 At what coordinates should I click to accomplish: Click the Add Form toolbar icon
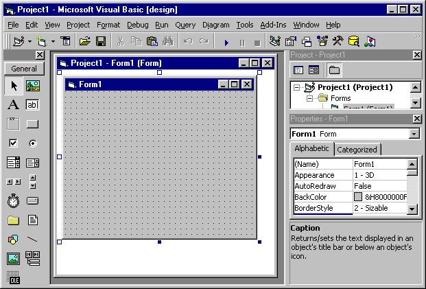click(41, 41)
